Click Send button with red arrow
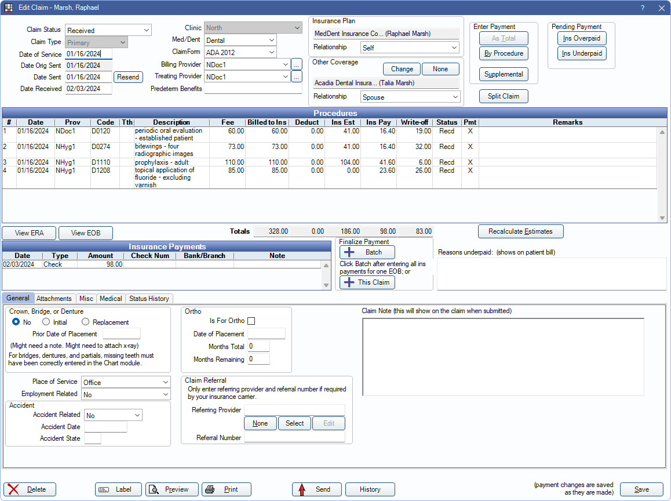The width and height of the screenshot is (671, 501). (317, 489)
